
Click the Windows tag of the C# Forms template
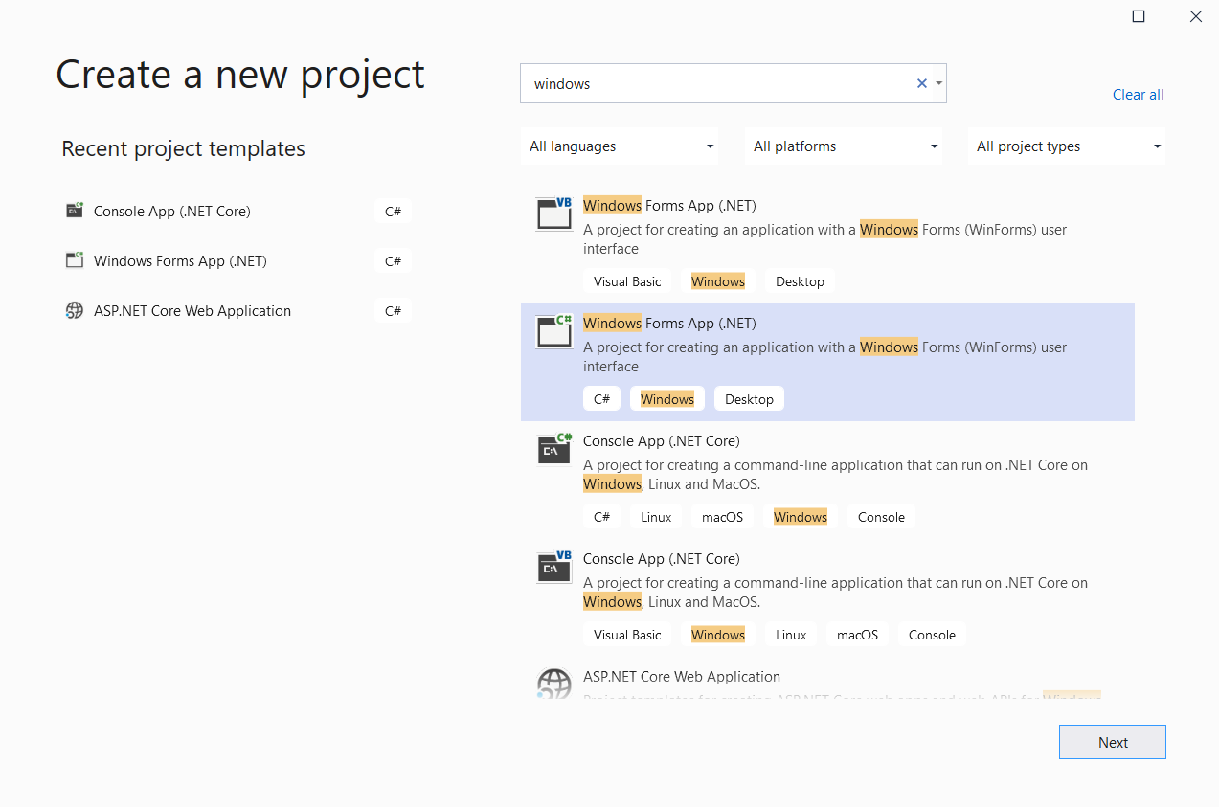(x=667, y=399)
